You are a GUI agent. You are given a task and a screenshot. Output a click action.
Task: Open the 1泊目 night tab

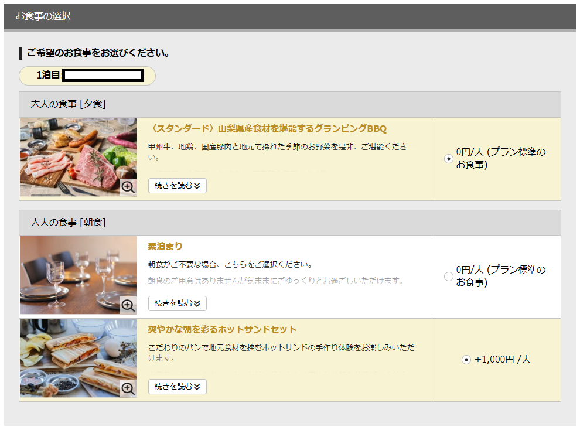[87, 76]
